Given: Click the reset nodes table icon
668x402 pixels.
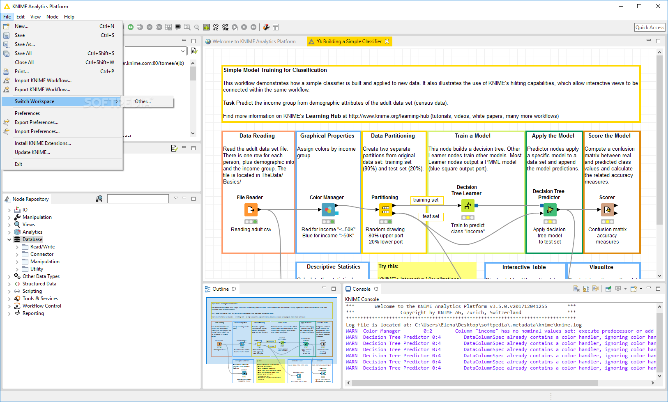Looking at the screenshot, I should coord(168,27).
